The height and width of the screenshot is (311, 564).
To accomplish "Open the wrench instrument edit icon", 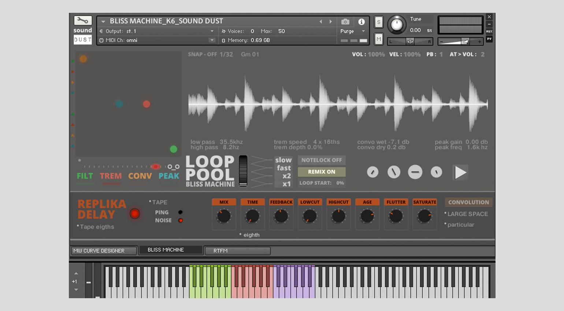I will coord(83,20).
